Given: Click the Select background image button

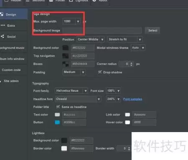Looking at the screenshot, I should point(152,30).
